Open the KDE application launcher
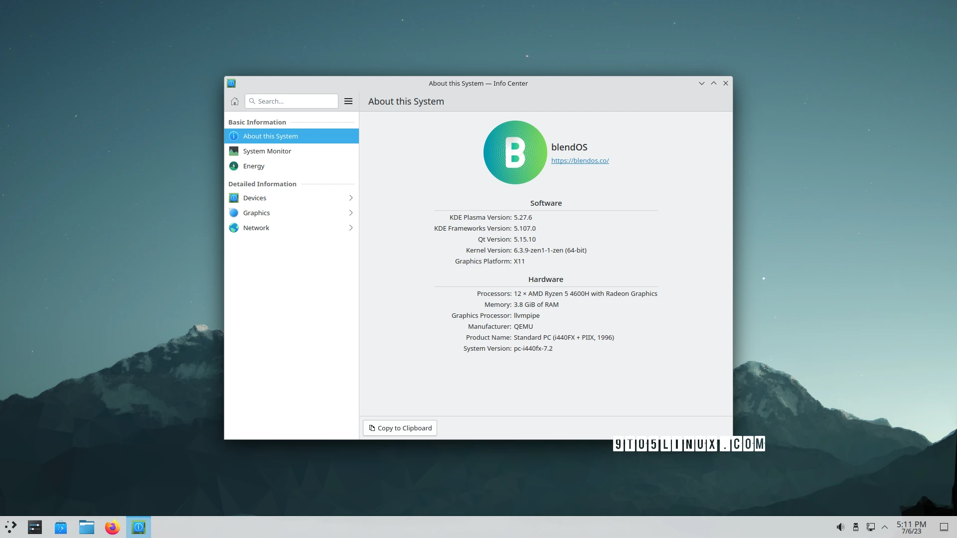957x538 pixels. click(x=11, y=527)
